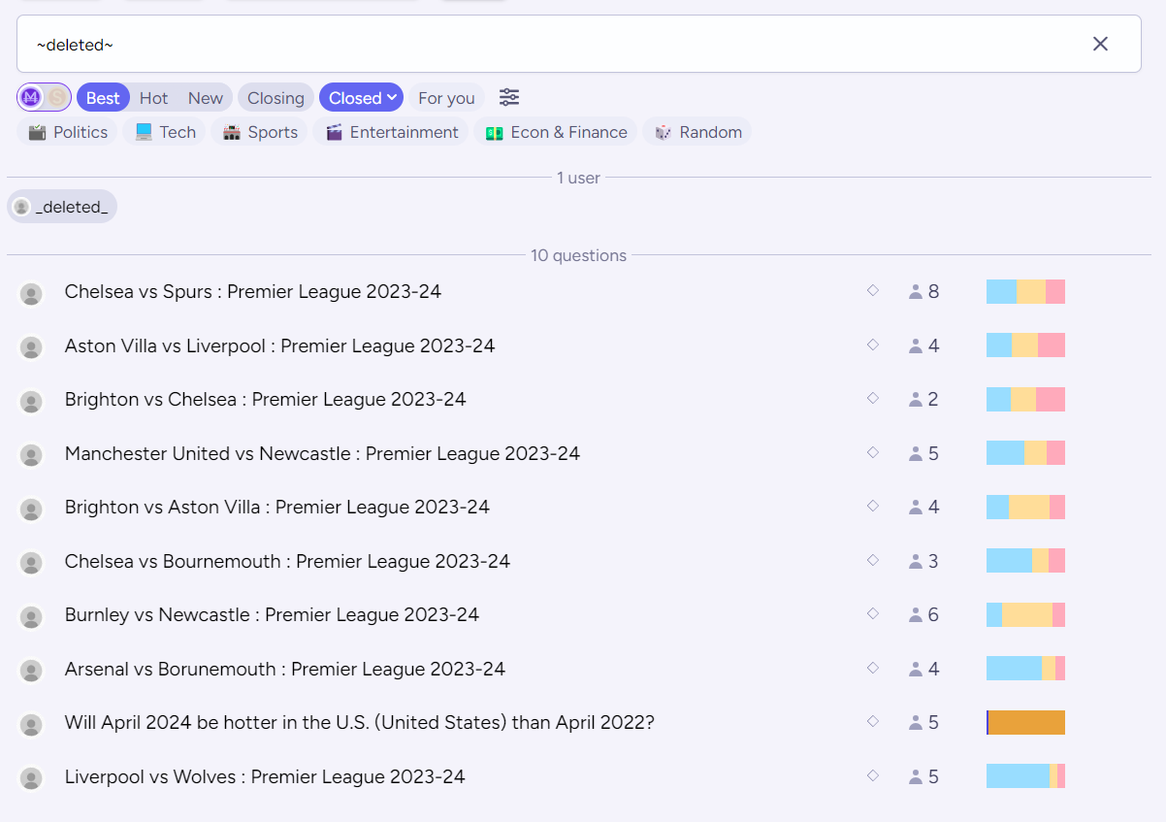This screenshot has width=1166, height=822.
Task: Click the orange probability bar for April 2024 question
Action: pyautogui.click(x=1025, y=722)
